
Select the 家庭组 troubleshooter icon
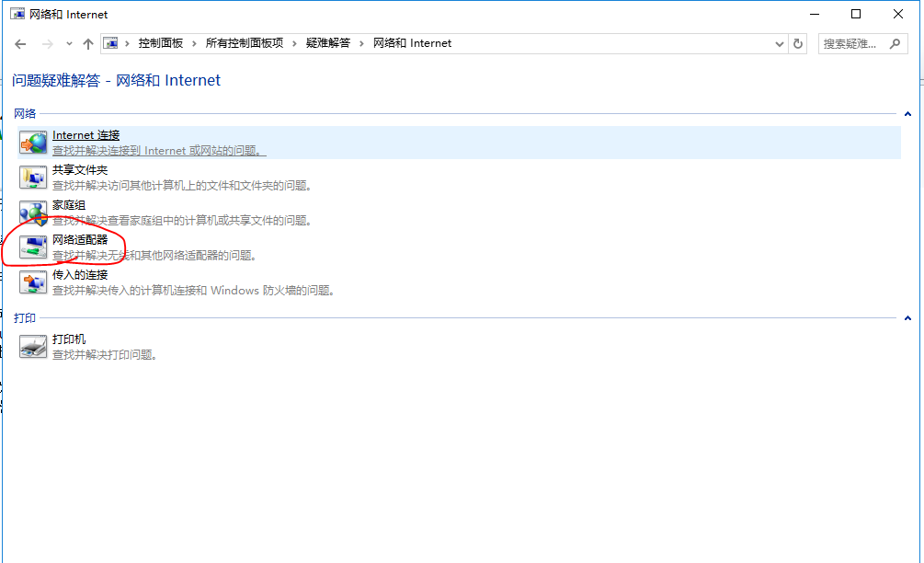33,212
